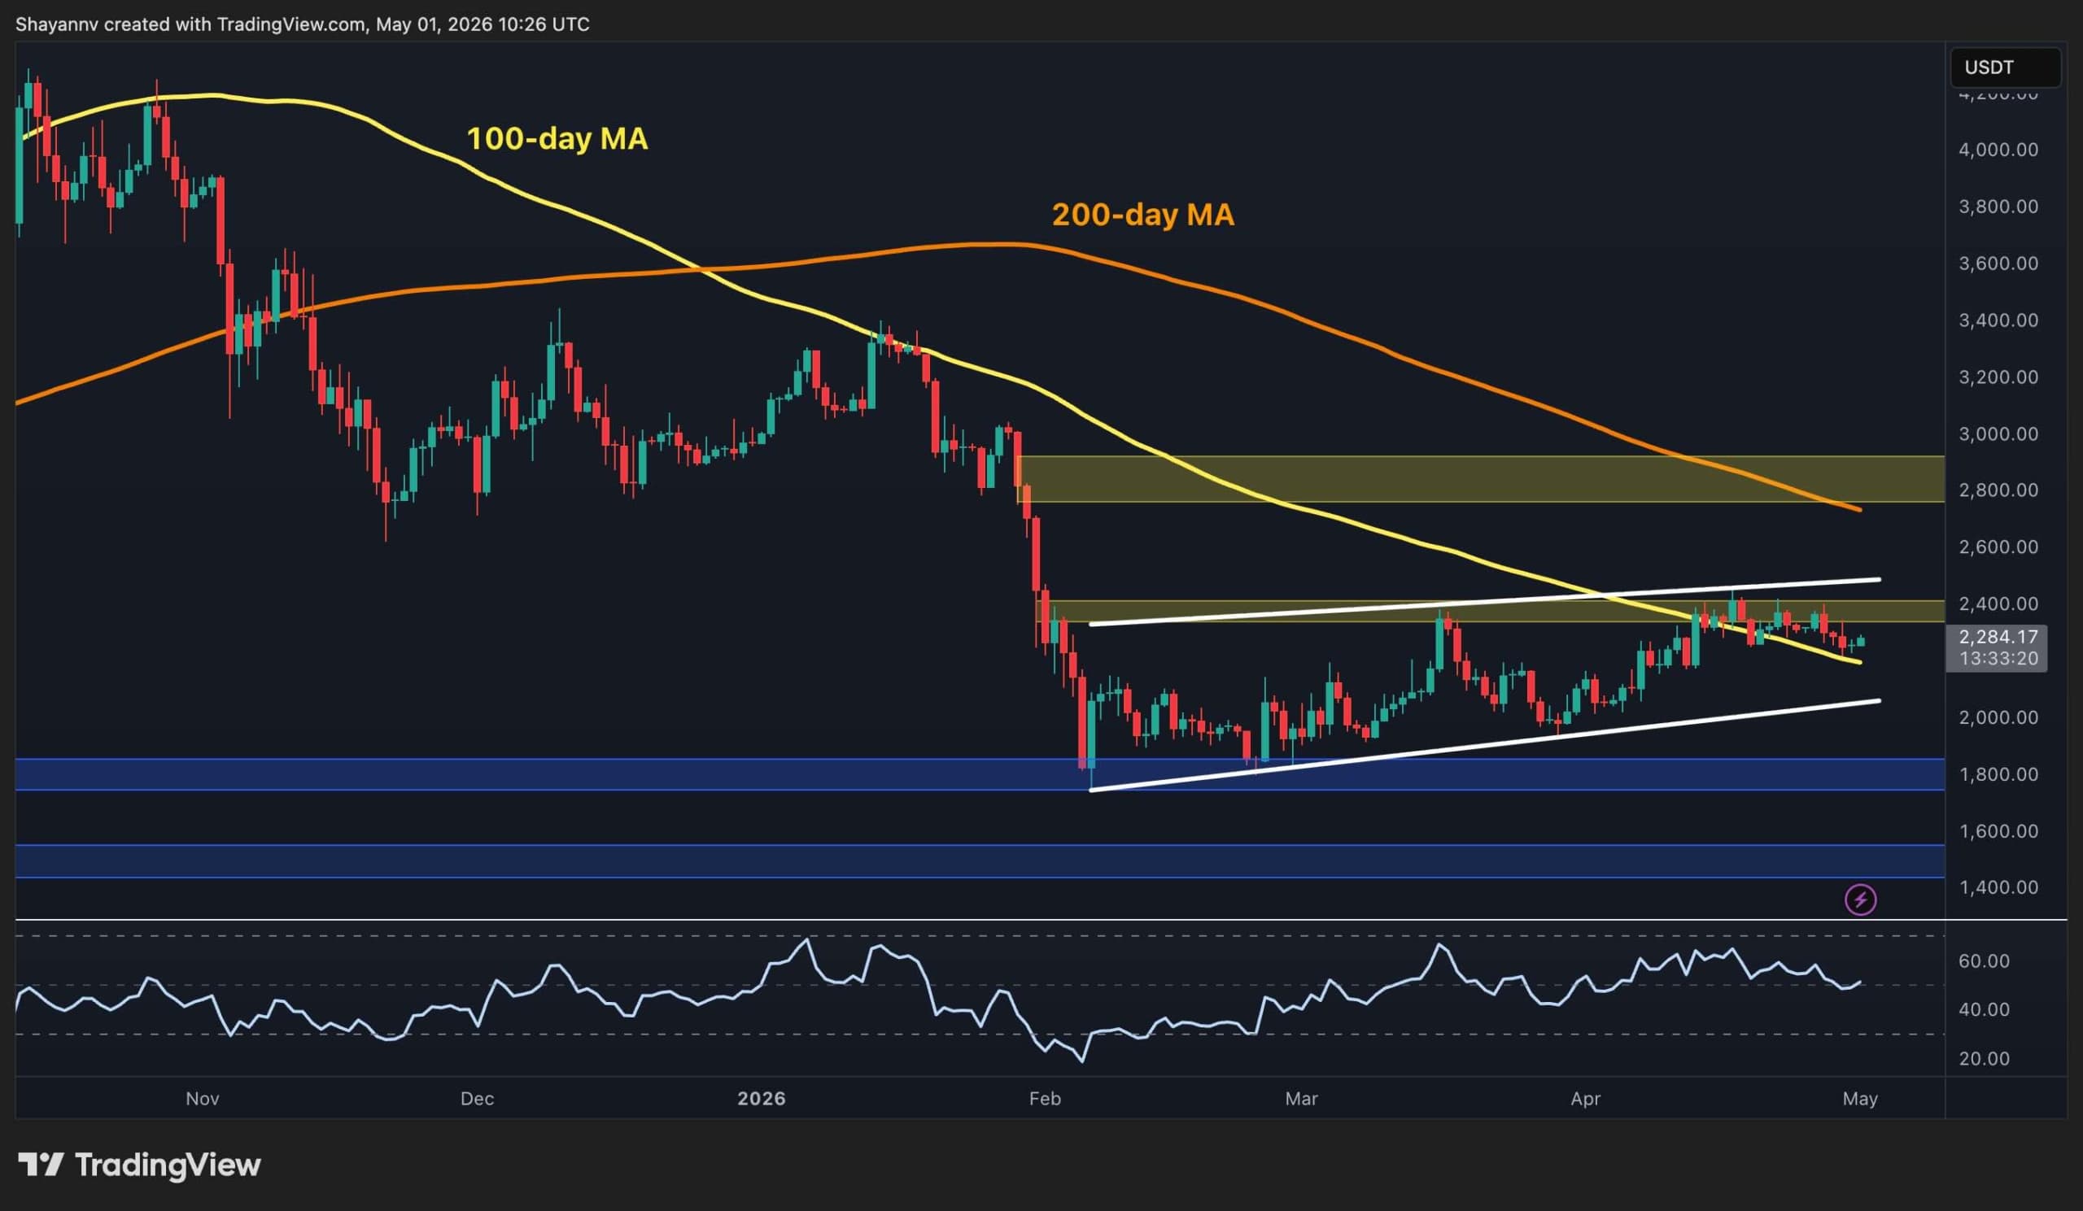
Task: Click the RSI 20.00 axis label
Action: tap(1984, 1058)
